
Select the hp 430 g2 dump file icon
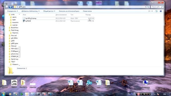(x=24, y=18)
